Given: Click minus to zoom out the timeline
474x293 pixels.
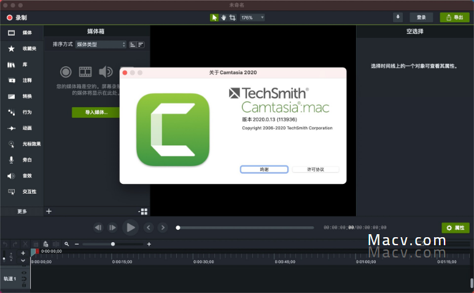Looking at the screenshot, I should coord(77,244).
